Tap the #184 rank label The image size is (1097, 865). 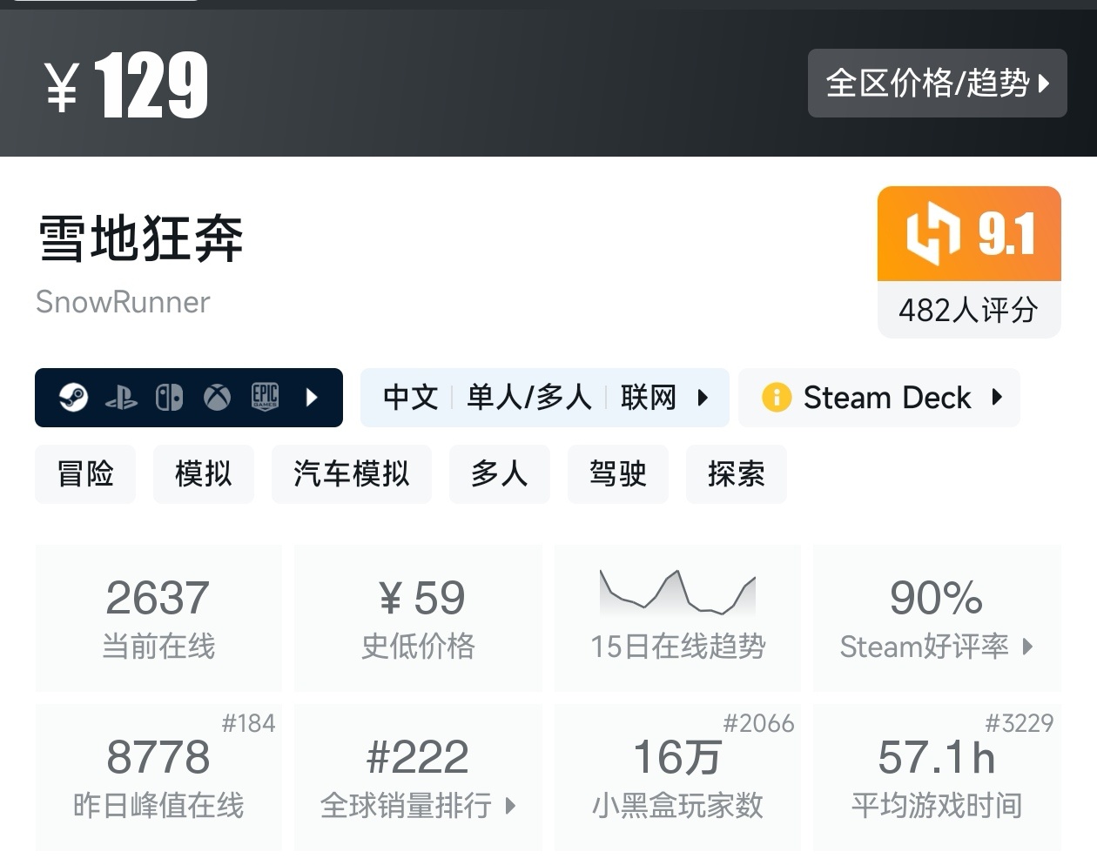[x=248, y=723]
